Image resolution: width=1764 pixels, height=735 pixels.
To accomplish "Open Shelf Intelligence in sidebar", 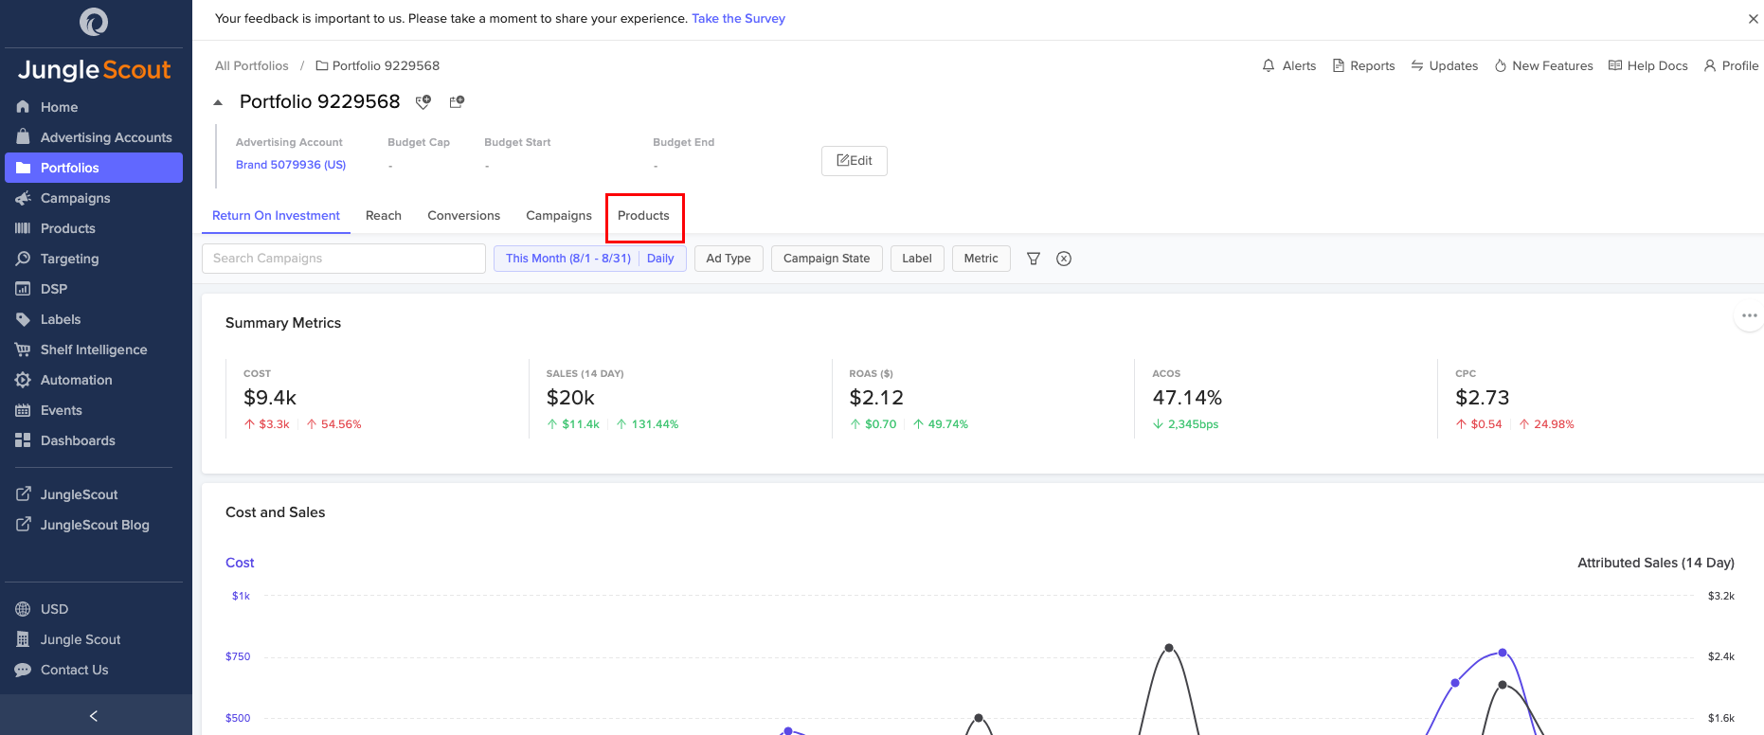I will point(94,350).
